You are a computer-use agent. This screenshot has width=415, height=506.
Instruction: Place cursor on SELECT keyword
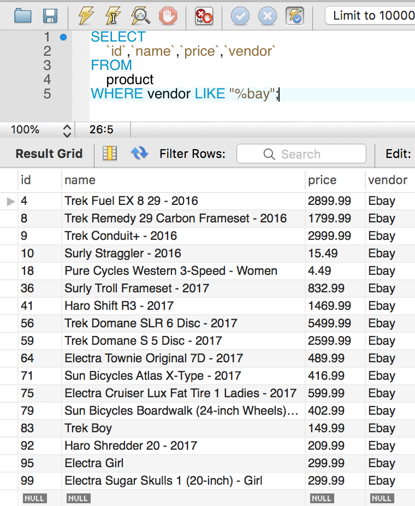[x=118, y=37]
